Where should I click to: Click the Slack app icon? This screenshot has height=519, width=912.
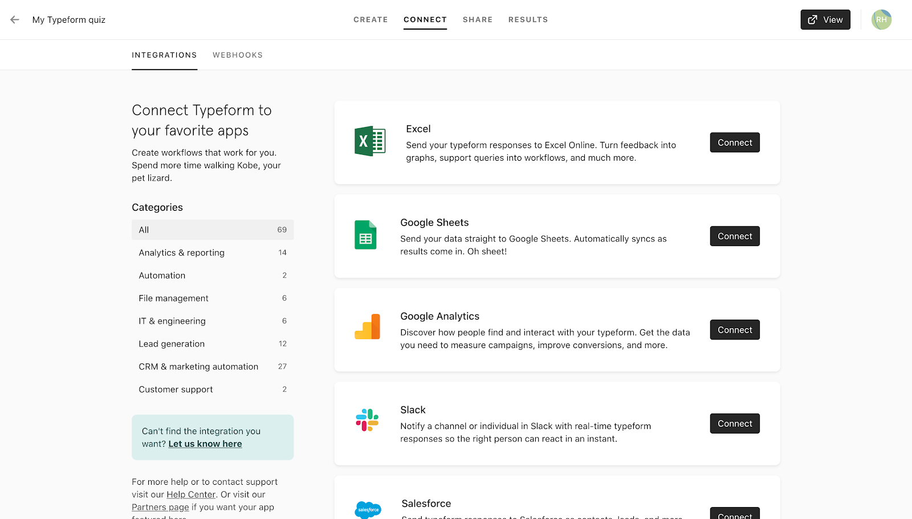coord(367,420)
